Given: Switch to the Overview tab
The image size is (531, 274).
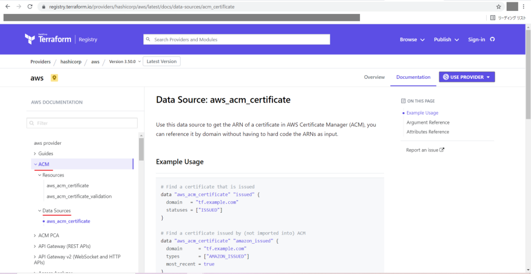Looking at the screenshot, I should pyautogui.click(x=374, y=77).
